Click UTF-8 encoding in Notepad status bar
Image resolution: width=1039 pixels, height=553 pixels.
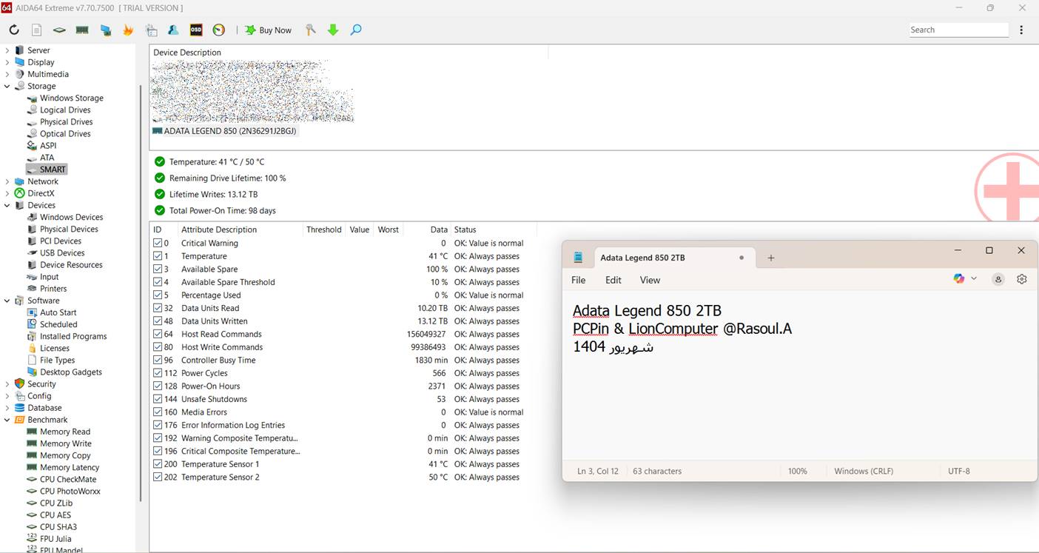click(x=959, y=471)
